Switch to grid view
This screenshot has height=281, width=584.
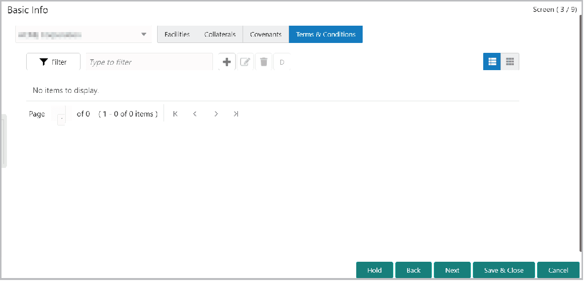tap(510, 62)
